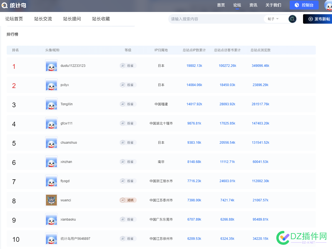Switch to 站长收藏 tab

coord(101,19)
